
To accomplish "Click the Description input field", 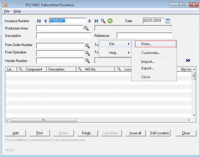I will pos(64,36).
